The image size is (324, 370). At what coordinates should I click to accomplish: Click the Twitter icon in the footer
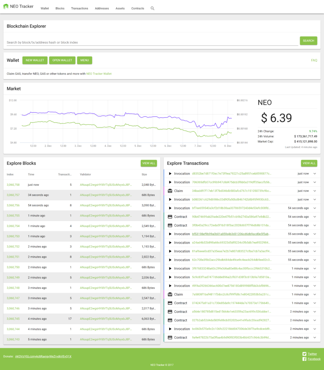click(305, 354)
